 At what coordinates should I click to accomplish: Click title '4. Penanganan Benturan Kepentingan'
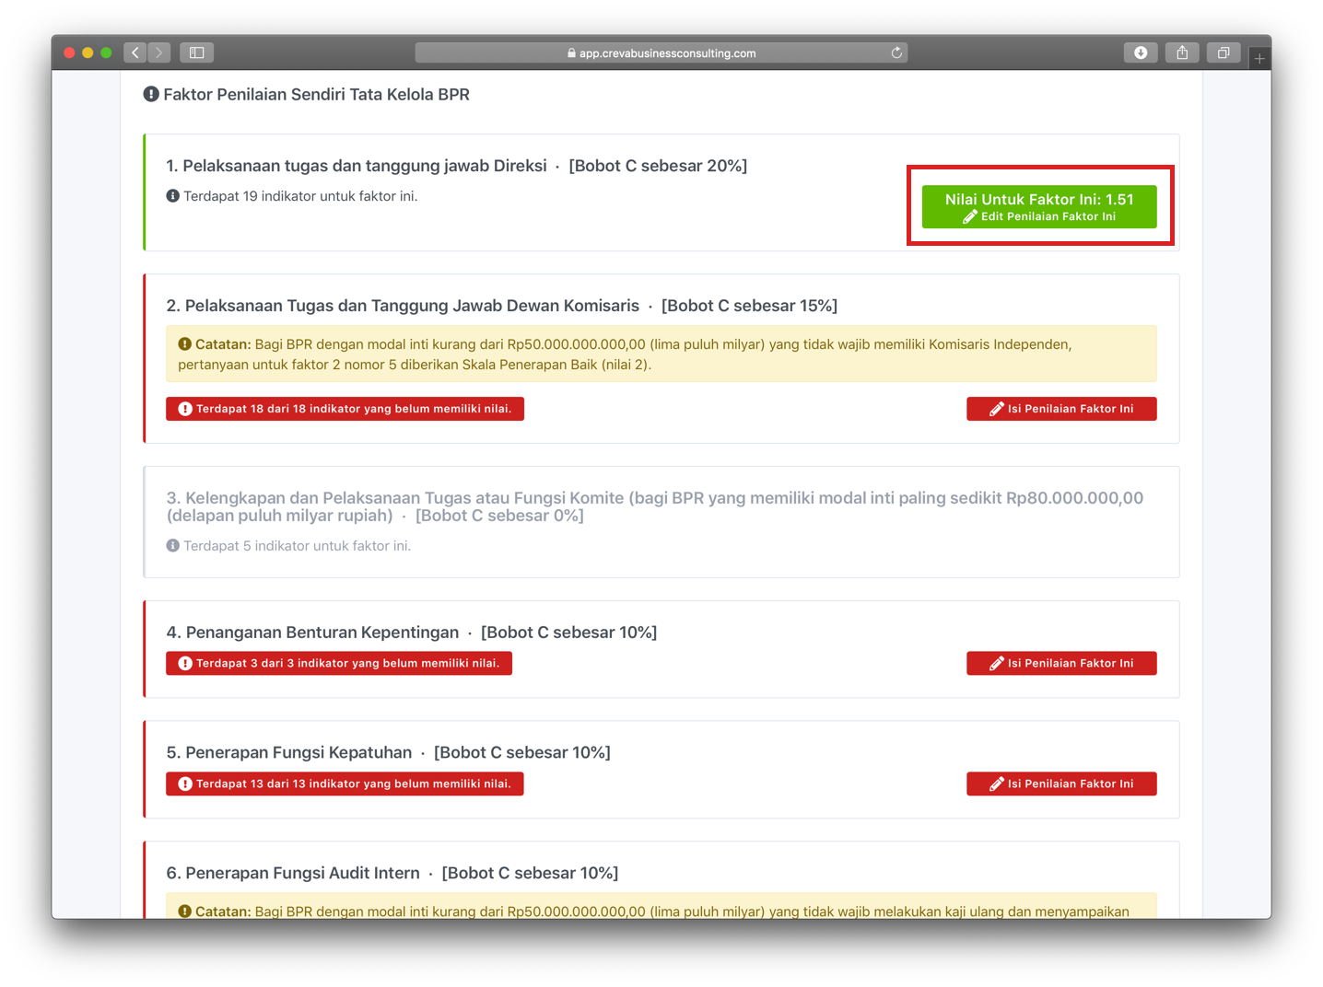coord(312,633)
